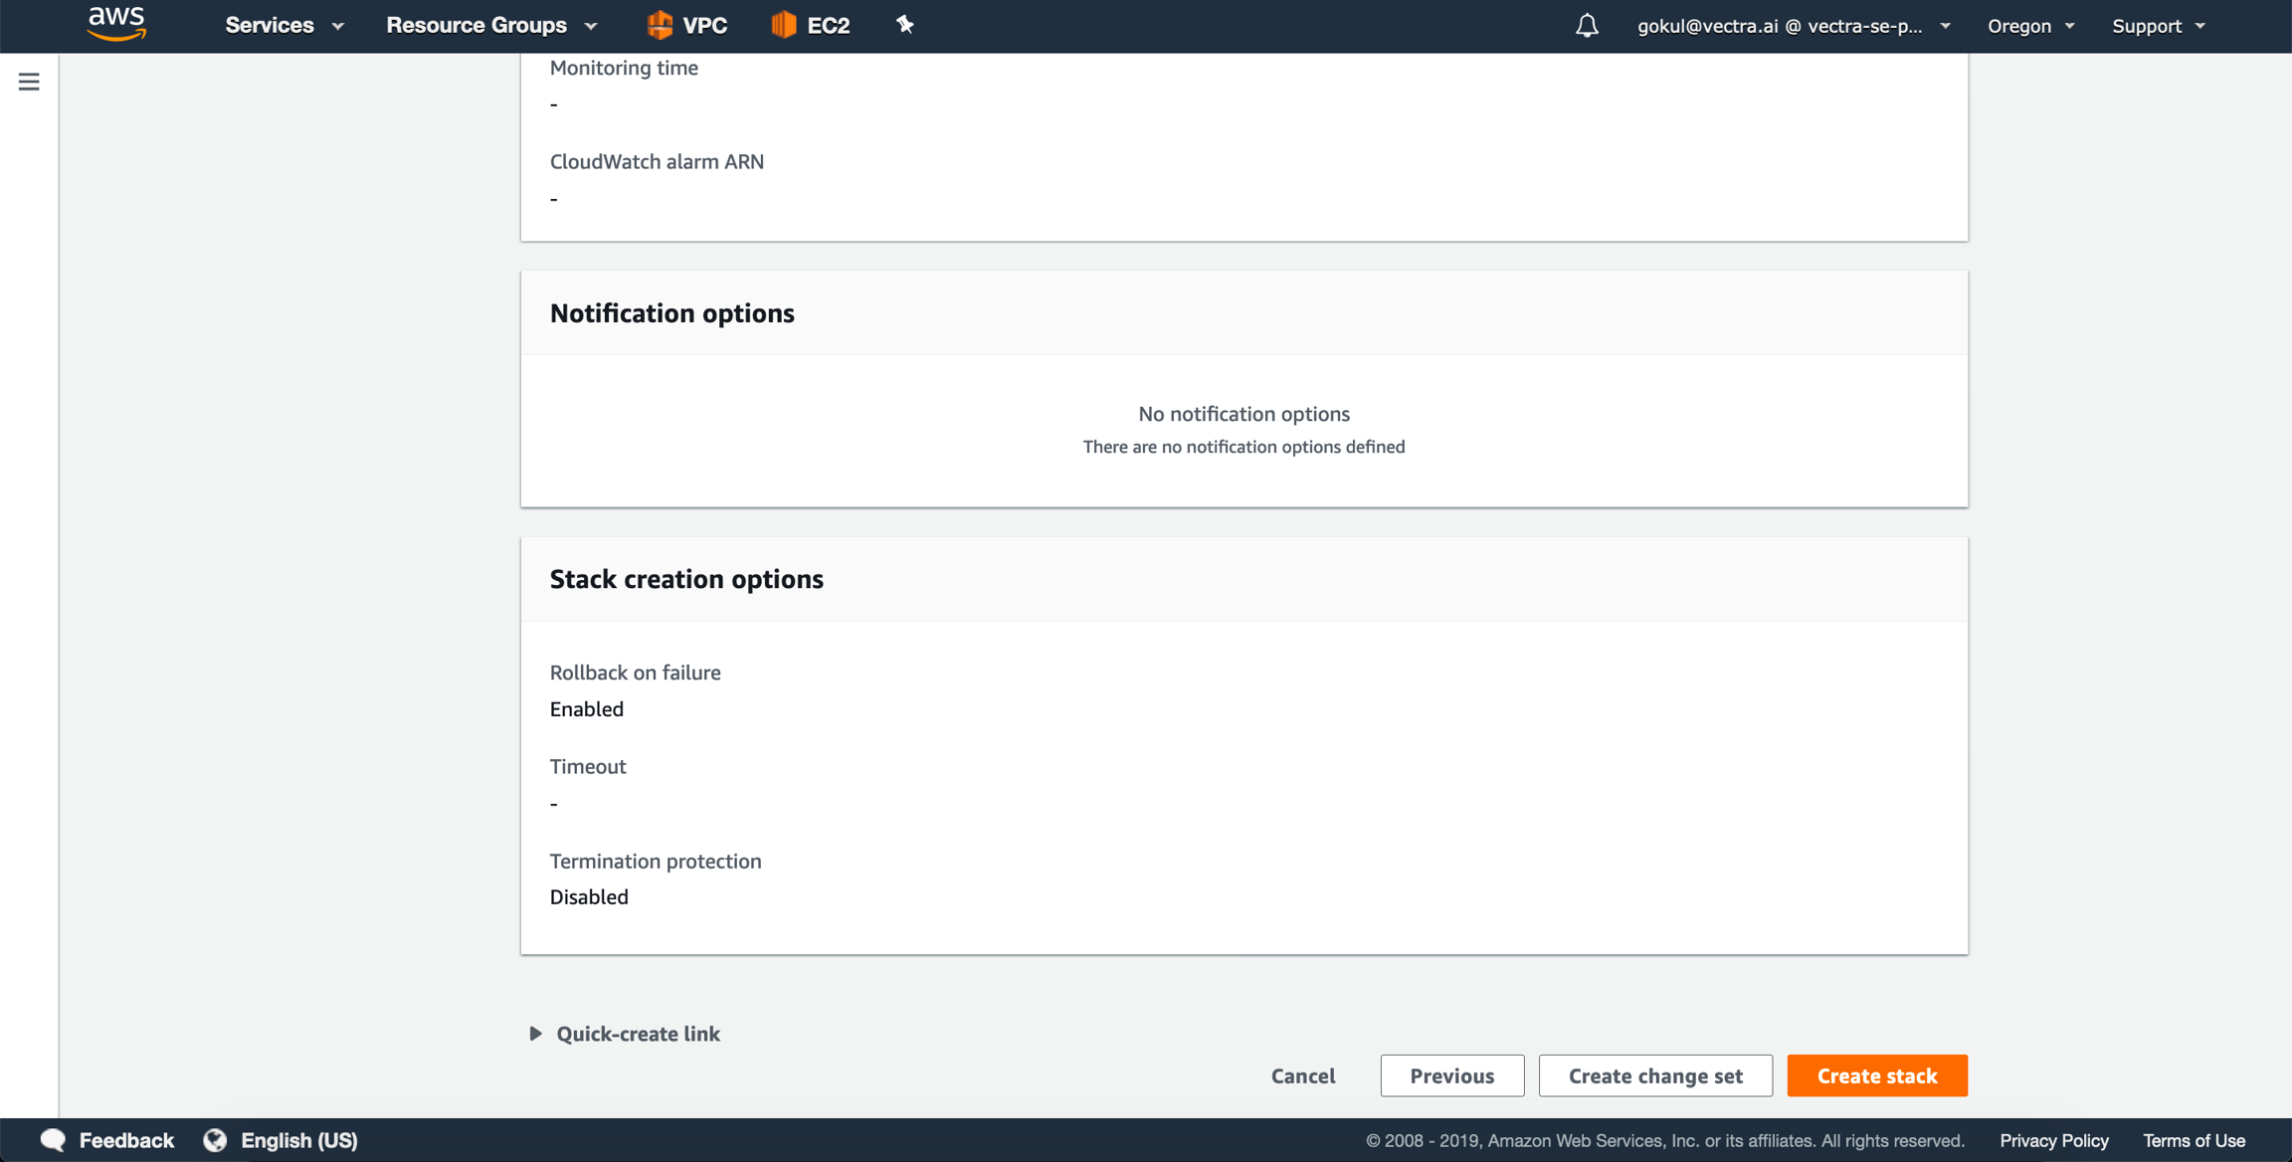This screenshot has height=1162, width=2292.
Task: Click the AWS logo home icon
Action: coord(116,24)
